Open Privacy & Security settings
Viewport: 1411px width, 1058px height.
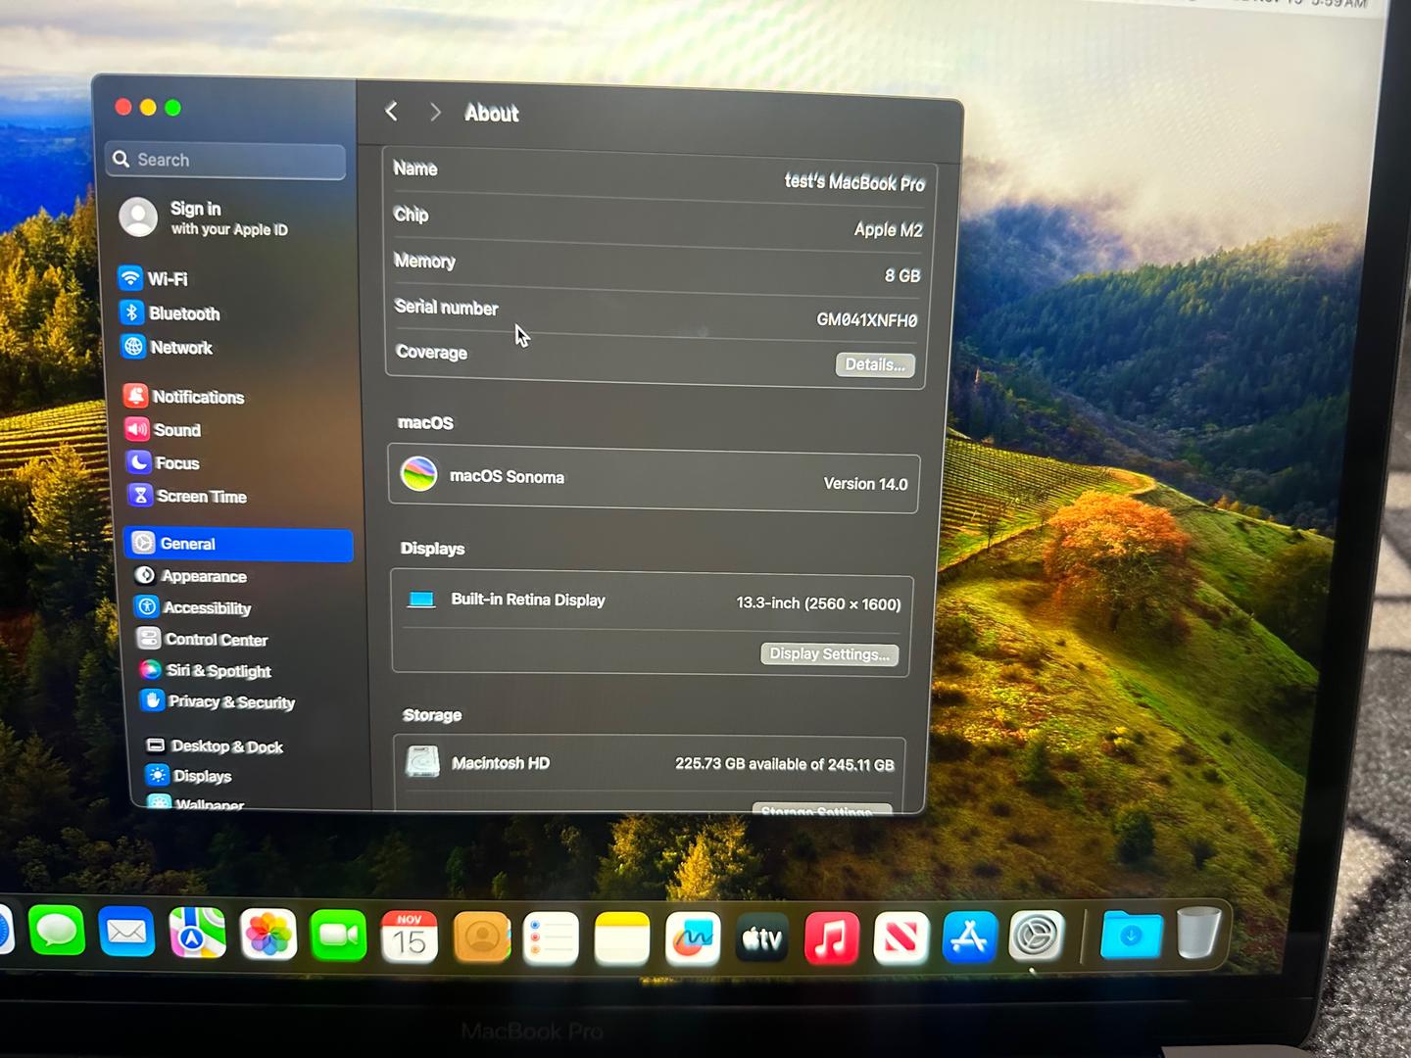219,701
